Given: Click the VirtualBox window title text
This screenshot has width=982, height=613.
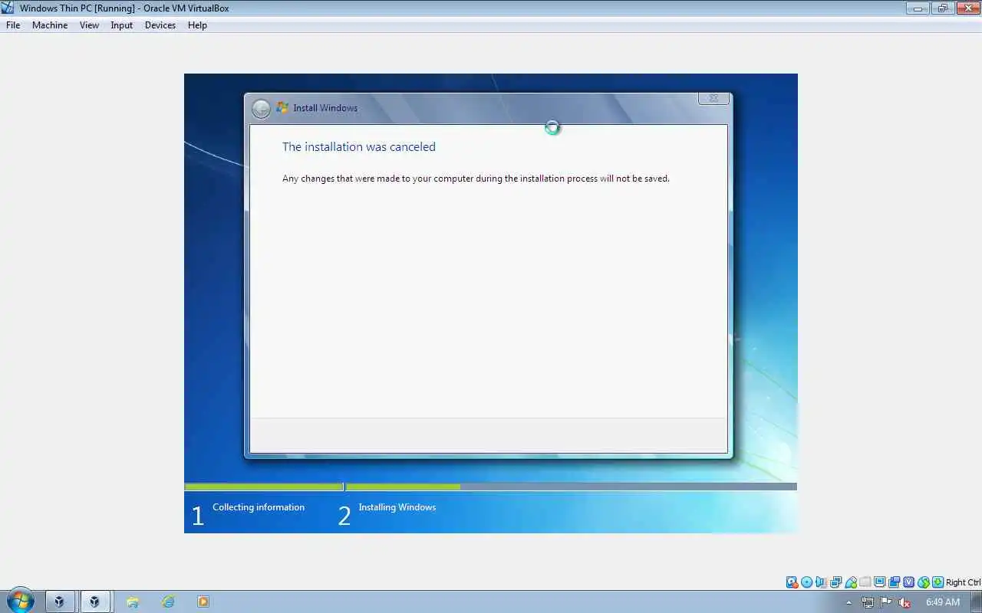Looking at the screenshot, I should click(124, 8).
